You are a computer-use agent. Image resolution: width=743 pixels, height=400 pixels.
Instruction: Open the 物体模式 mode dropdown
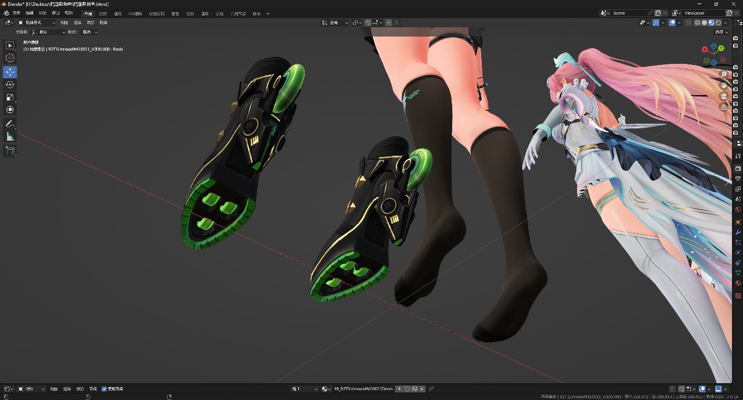(37, 23)
